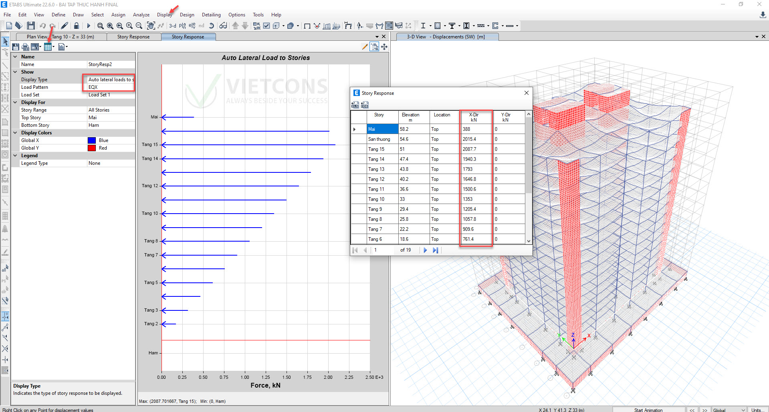
Task: Click the Run Analysis play icon
Action: click(89, 26)
